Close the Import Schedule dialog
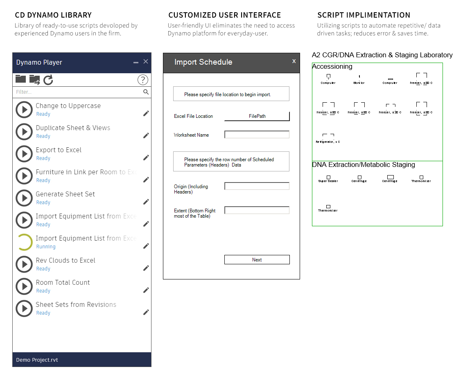The height and width of the screenshot is (376, 463). coord(294,61)
